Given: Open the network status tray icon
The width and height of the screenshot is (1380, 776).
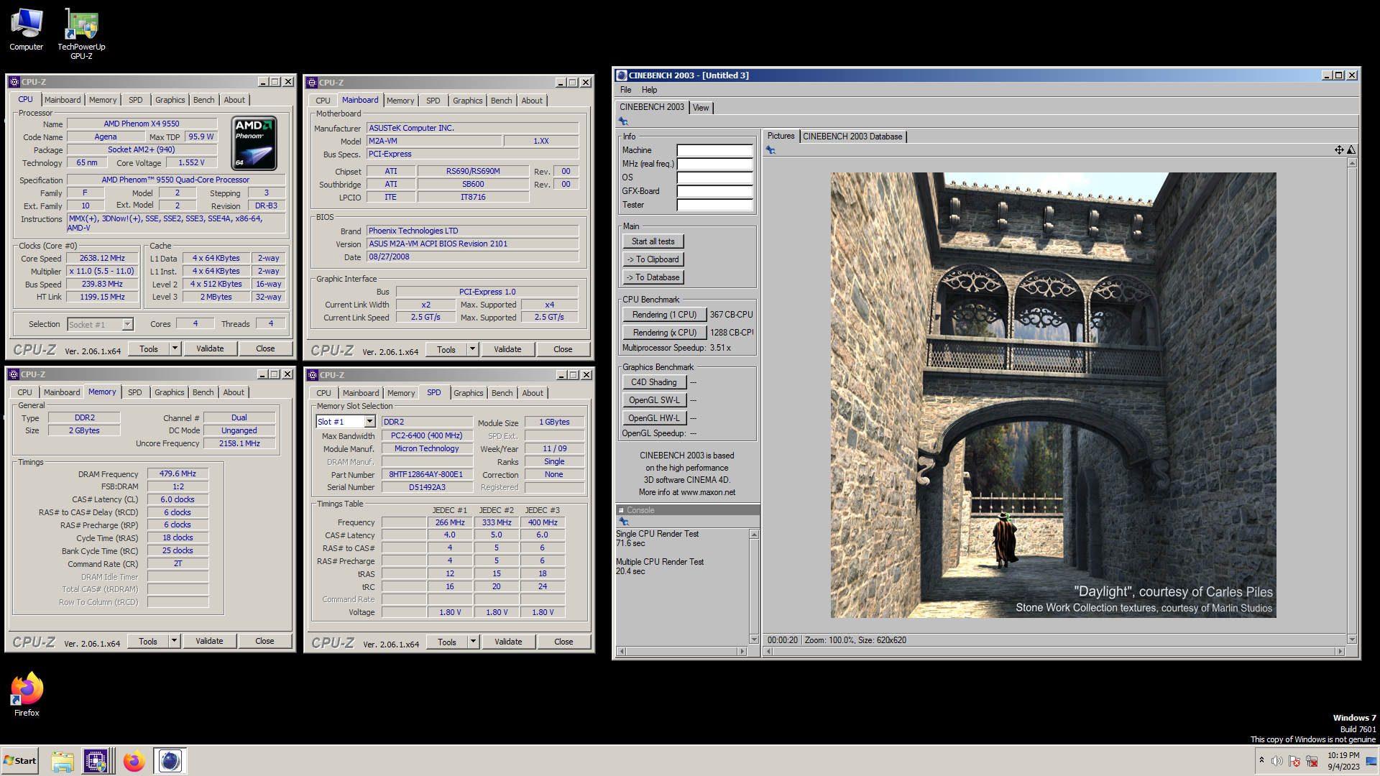Looking at the screenshot, I should pyautogui.click(x=1312, y=761).
